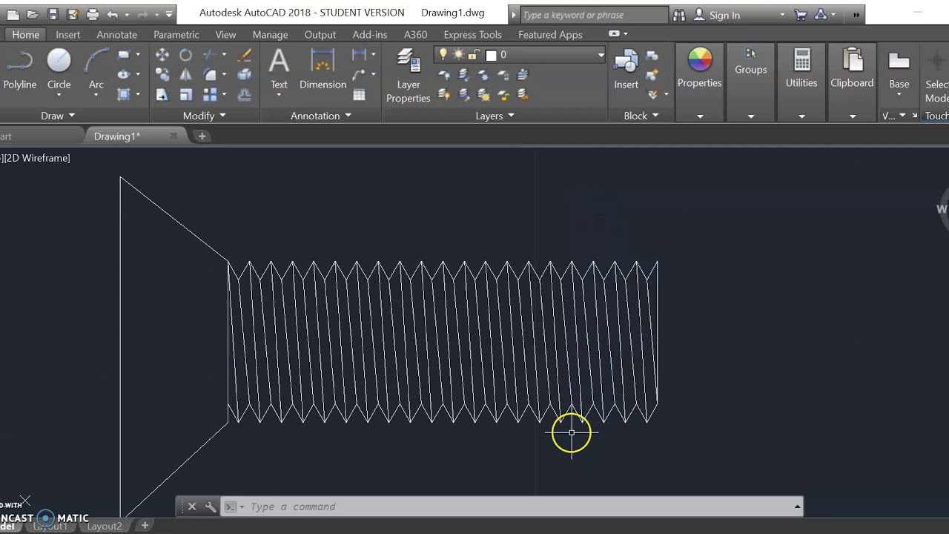Click the layer color white swatch
The height and width of the screenshot is (534, 949).
pos(491,56)
